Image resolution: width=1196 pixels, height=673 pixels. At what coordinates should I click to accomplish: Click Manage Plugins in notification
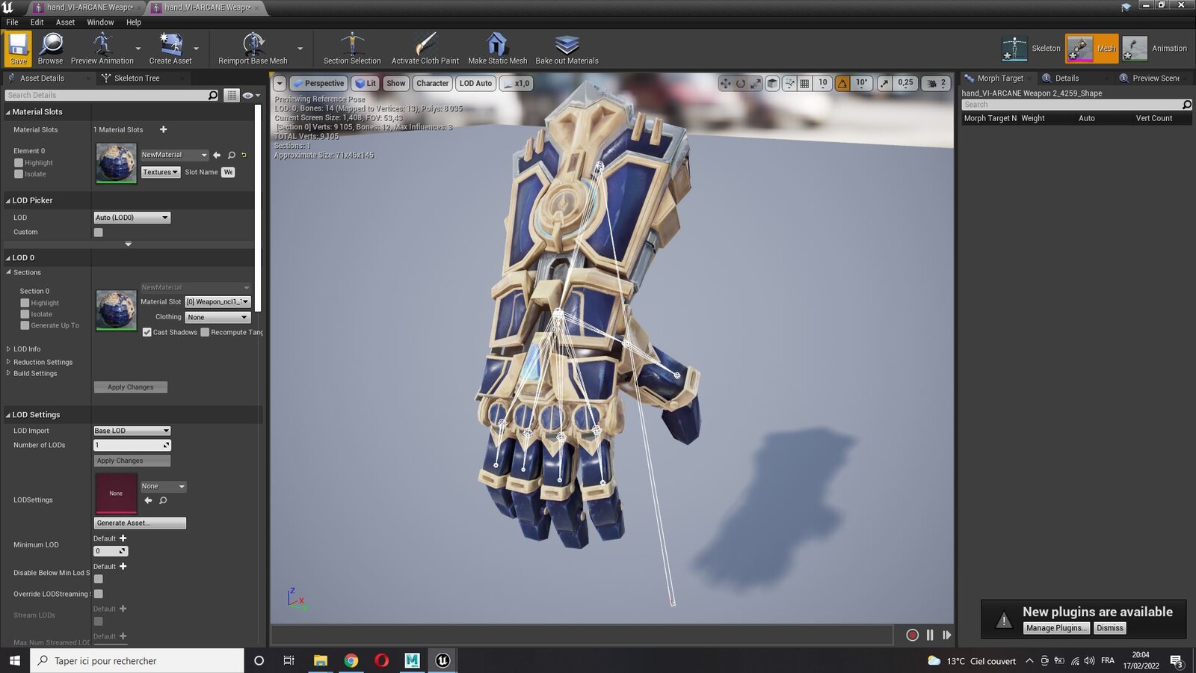[1056, 628]
